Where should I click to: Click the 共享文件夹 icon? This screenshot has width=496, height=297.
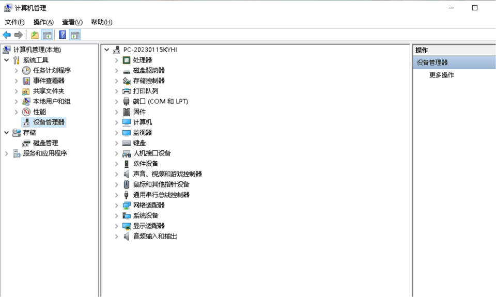click(26, 91)
